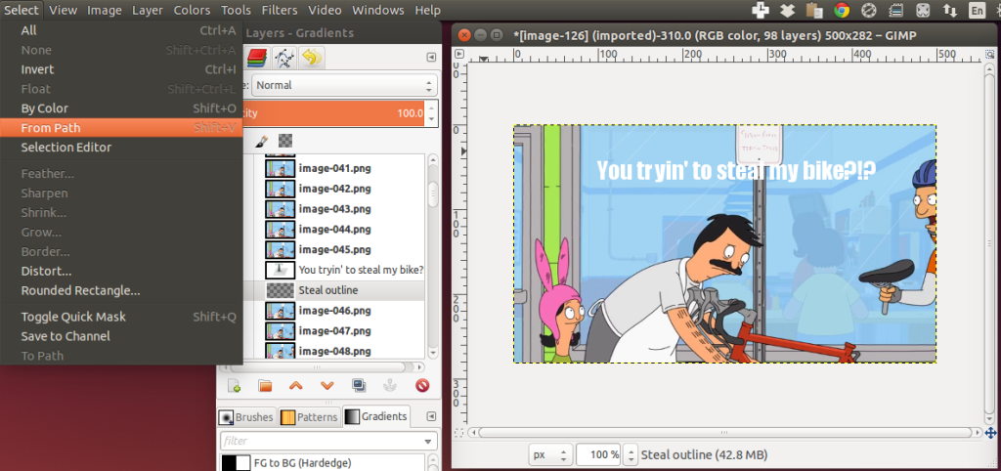Choose Invert in the Select menu
The height and width of the screenshot is (471, 1001).
point(121,69)
